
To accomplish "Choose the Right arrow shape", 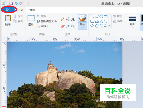I will pyautogui.click(x=106, y=26).
